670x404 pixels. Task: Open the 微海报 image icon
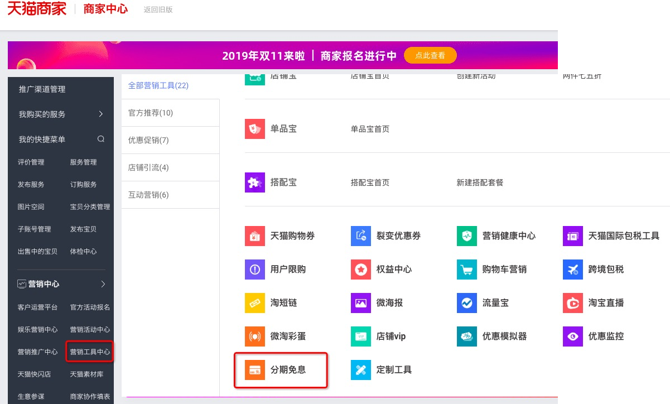361,303
